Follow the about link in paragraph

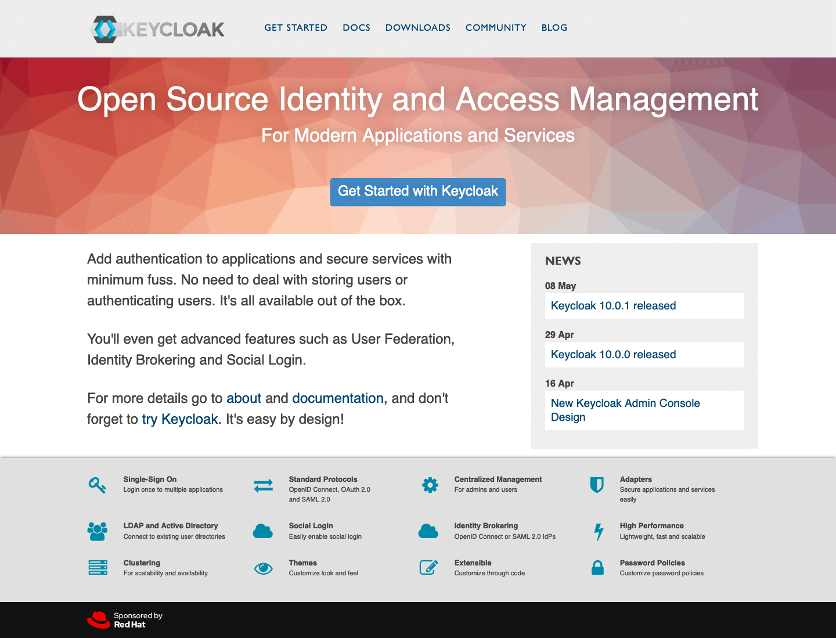point(244,398)
